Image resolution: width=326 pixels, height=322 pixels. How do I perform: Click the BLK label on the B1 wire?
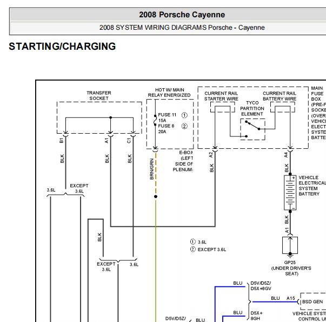62,159
